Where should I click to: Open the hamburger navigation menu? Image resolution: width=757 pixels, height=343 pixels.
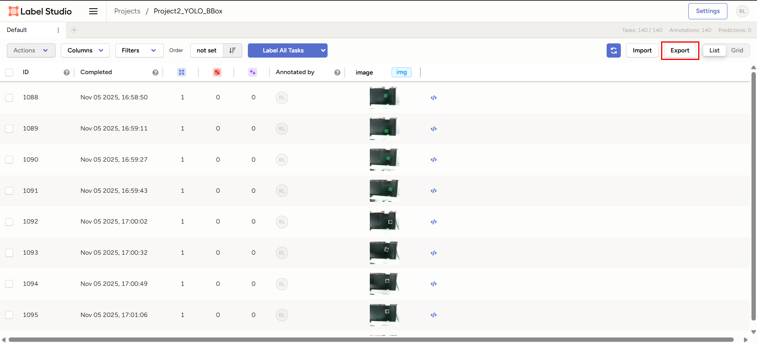pos(93,11)
